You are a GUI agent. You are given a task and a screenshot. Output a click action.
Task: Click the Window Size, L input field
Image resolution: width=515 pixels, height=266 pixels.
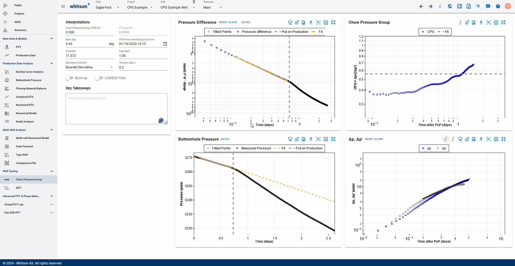pos(143,67)
